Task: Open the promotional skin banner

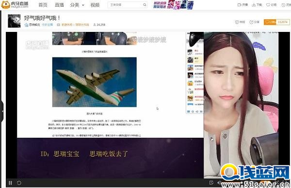Action: tap(173, 5)
